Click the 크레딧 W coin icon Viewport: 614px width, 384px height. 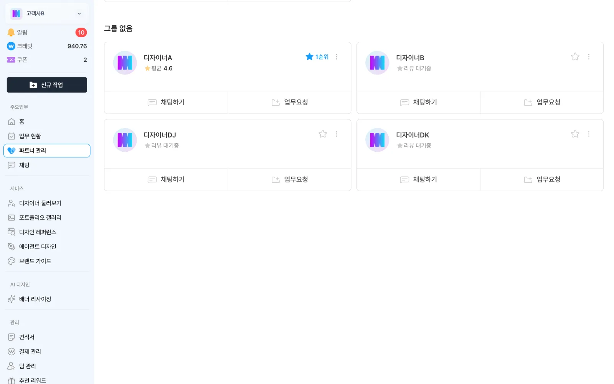[x=11, y=46]
